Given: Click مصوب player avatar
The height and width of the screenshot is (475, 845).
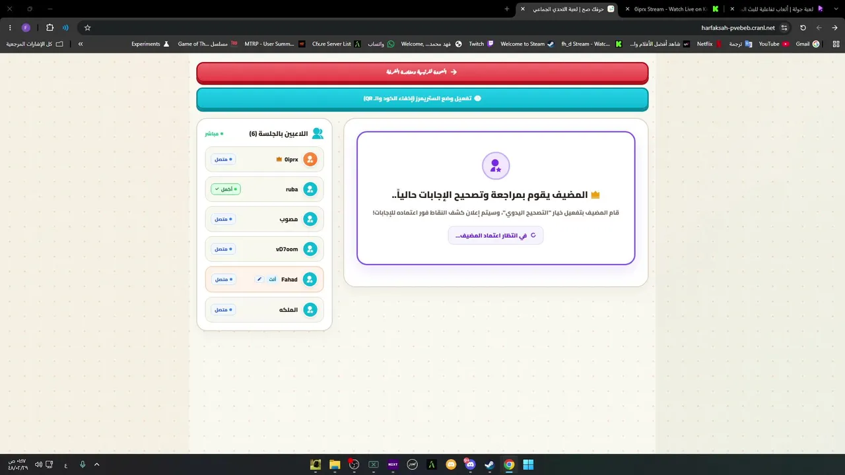Looking at the screenshot, I should 310,219.
